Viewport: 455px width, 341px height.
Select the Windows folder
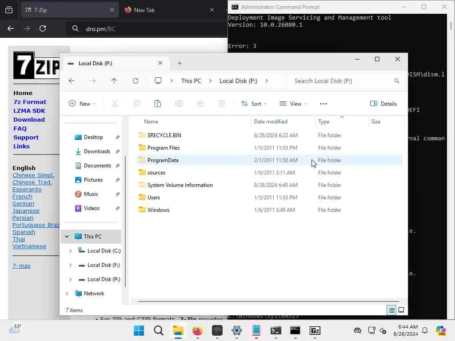click(158, 210)
